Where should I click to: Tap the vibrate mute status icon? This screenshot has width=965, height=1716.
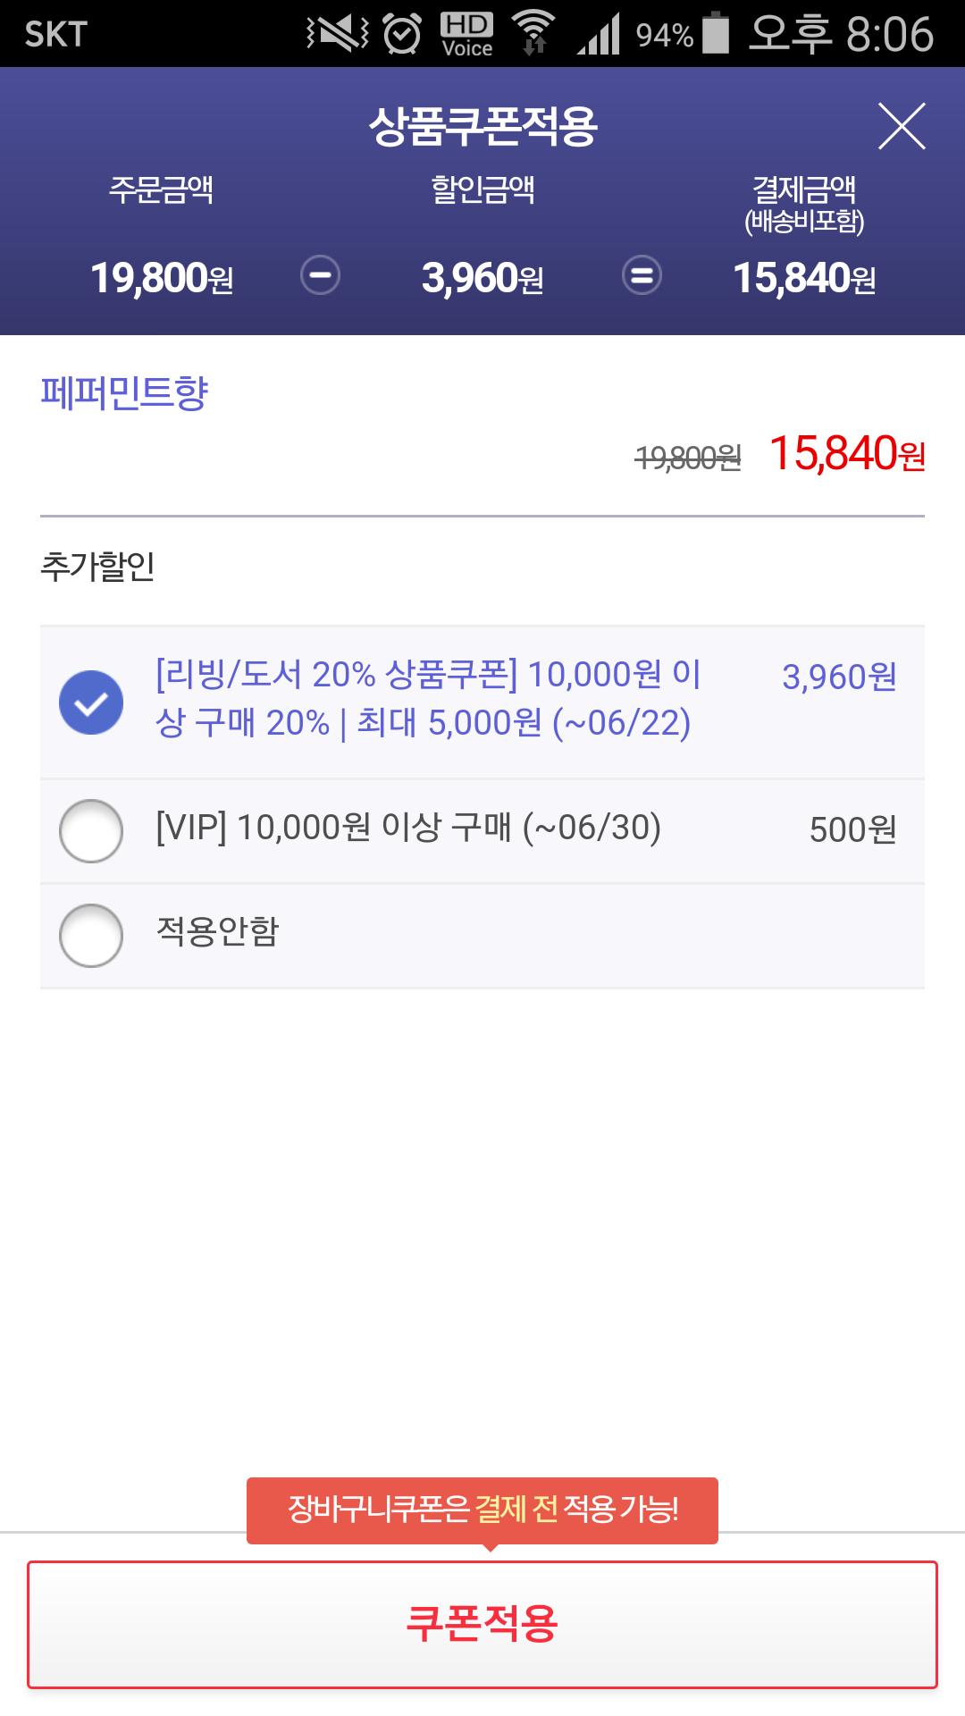[x=338, y=34]
